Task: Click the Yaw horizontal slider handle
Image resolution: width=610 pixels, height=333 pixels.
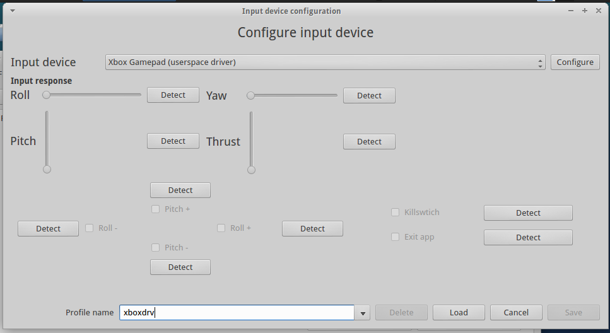Action: click(251, 96)
